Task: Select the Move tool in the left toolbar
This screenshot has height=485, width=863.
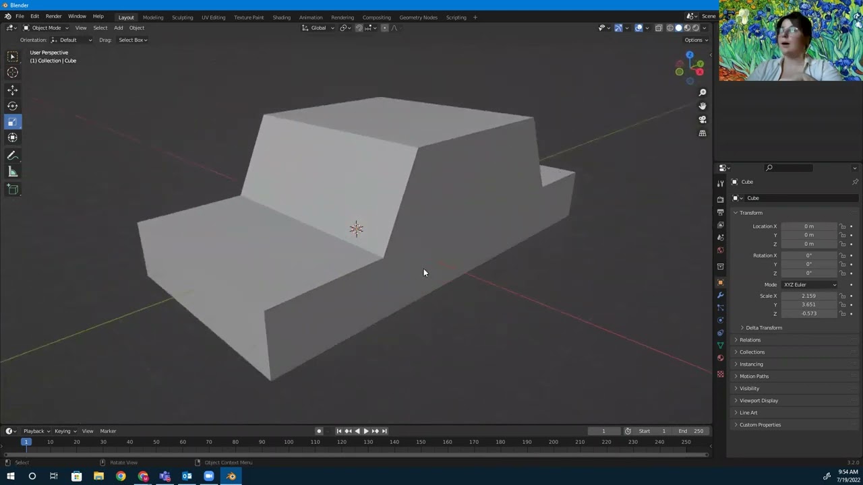Action: coord(12,90)
